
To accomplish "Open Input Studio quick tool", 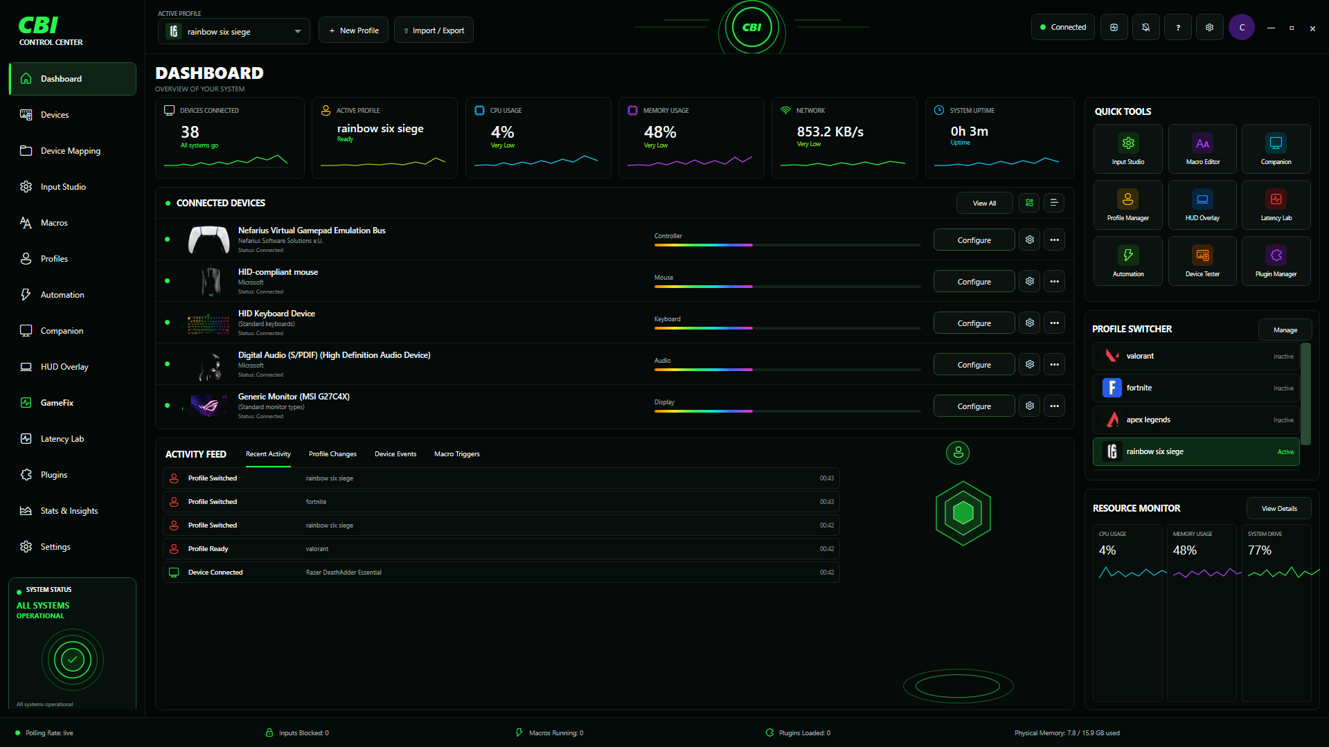I will [x=1127, y=149].
